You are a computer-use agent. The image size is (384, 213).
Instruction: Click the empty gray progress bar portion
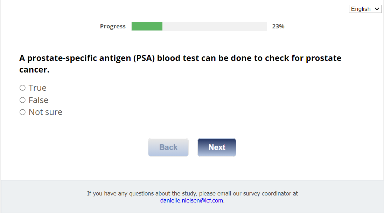pos(214,26)
